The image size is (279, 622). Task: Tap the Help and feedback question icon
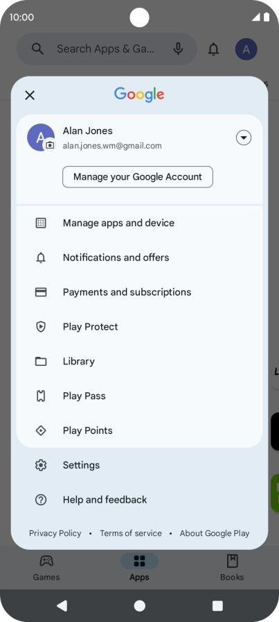(x=41, y=500)
